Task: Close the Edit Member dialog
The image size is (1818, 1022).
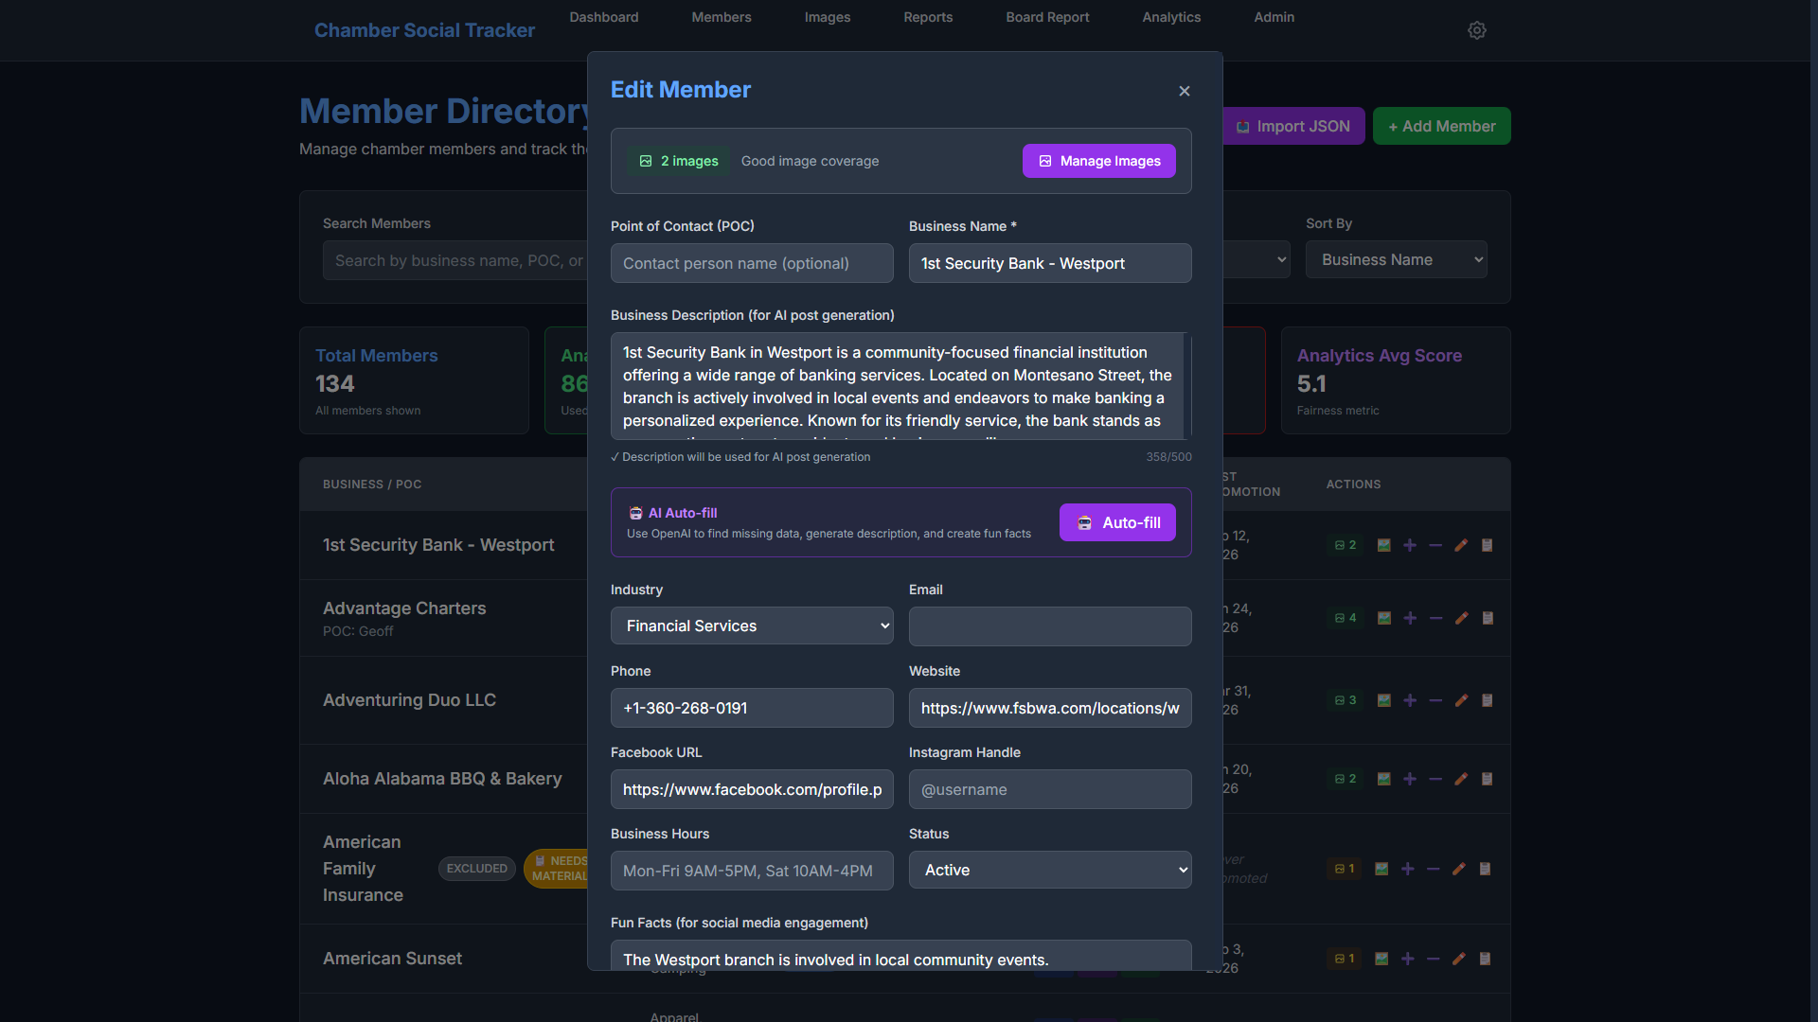Action: [x=1184, y=91]
